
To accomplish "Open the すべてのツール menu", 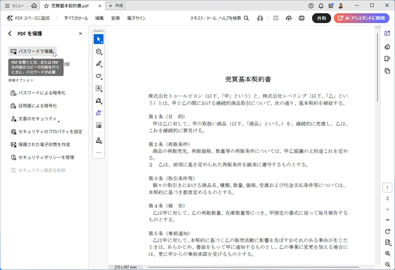I will click(x=76, y=18).
